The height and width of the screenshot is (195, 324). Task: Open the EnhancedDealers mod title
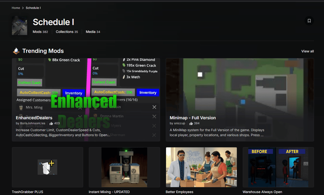(x=34, y=118)
